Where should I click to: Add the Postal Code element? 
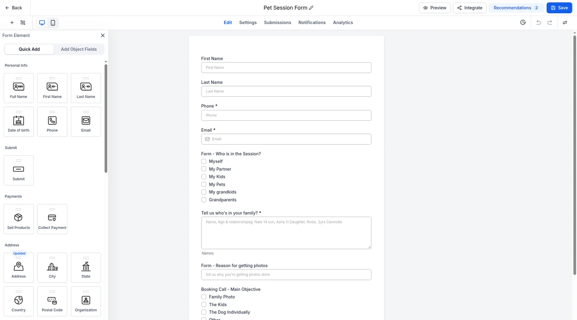click(x=52, y=301)
